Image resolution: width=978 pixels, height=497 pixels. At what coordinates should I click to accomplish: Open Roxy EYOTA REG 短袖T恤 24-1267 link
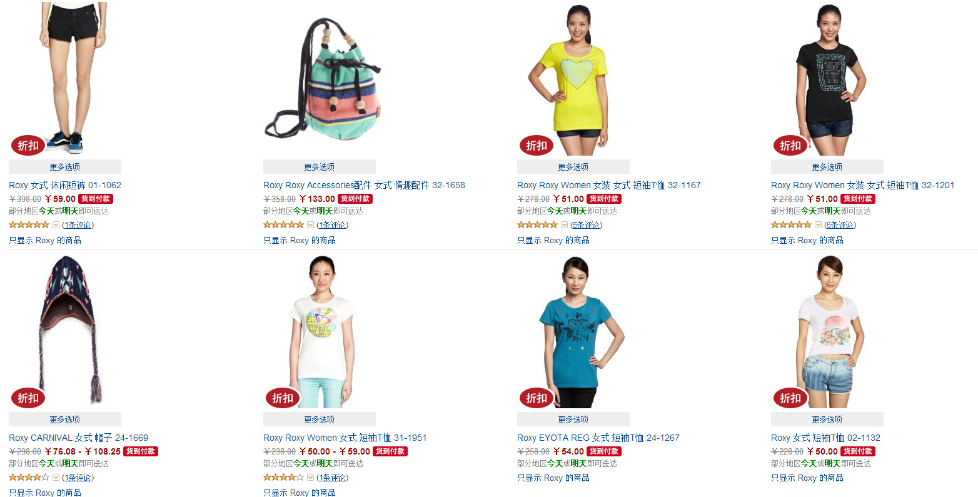[x=598, y=438]
